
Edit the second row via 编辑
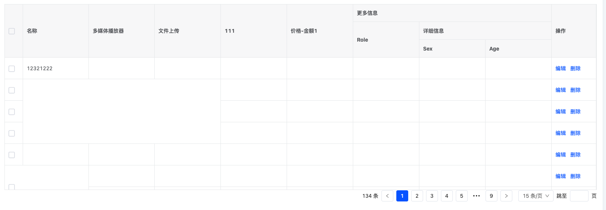560,90
